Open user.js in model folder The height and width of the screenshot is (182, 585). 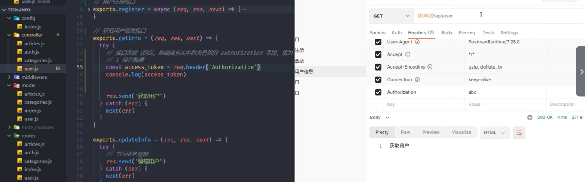(x=31, y=119)
